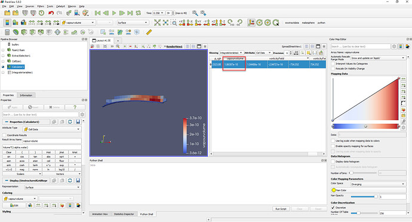Open the Filters menu
Image resolution: width=412 pixels, height=222 pixels.
(41, 7)
